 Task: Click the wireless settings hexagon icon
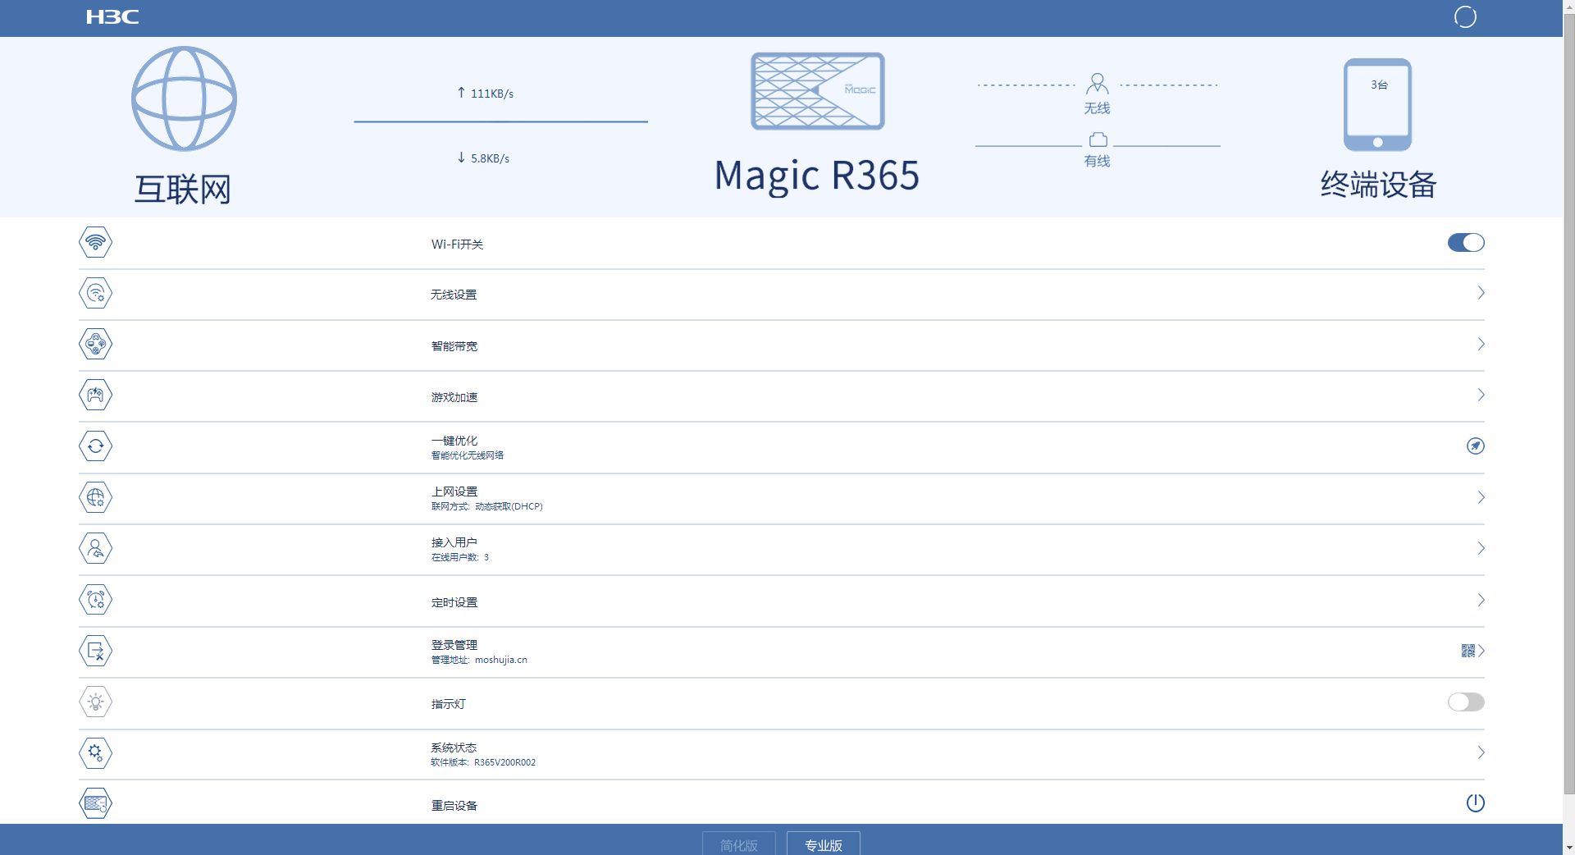click(95, 293)
